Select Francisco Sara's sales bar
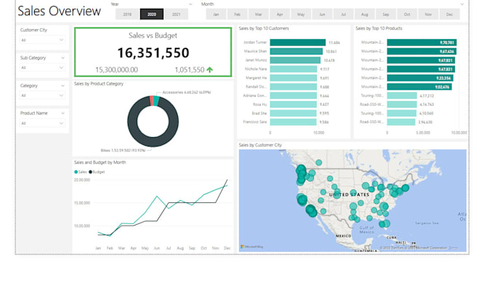 [x=293, y=122]
